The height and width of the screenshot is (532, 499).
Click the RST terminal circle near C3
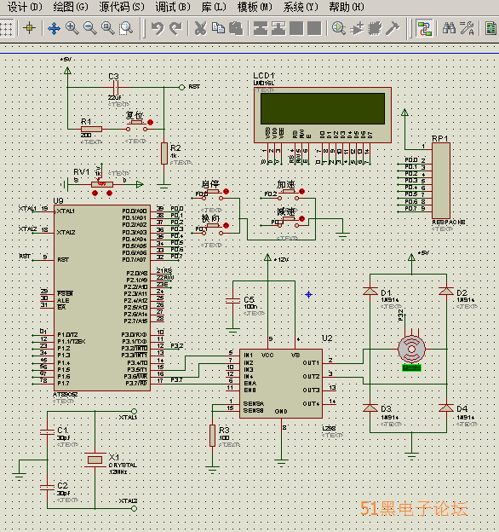pyautogui.click(x=181, y=87)
